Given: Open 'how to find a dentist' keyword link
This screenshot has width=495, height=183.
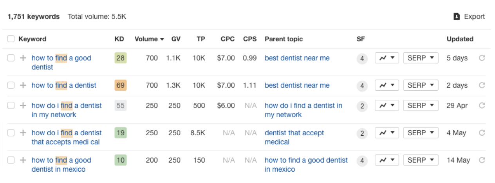Looking at the screenshot, I should (x=64, y=85).
